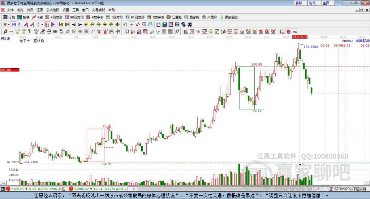Open the 板块 sector view

click(23, 17)
